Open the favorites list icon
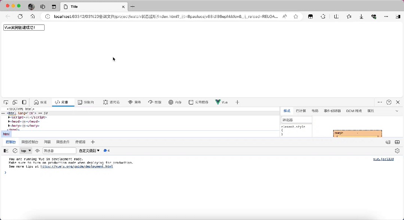The height and width of the screenshot is (220, 404). 349,16
